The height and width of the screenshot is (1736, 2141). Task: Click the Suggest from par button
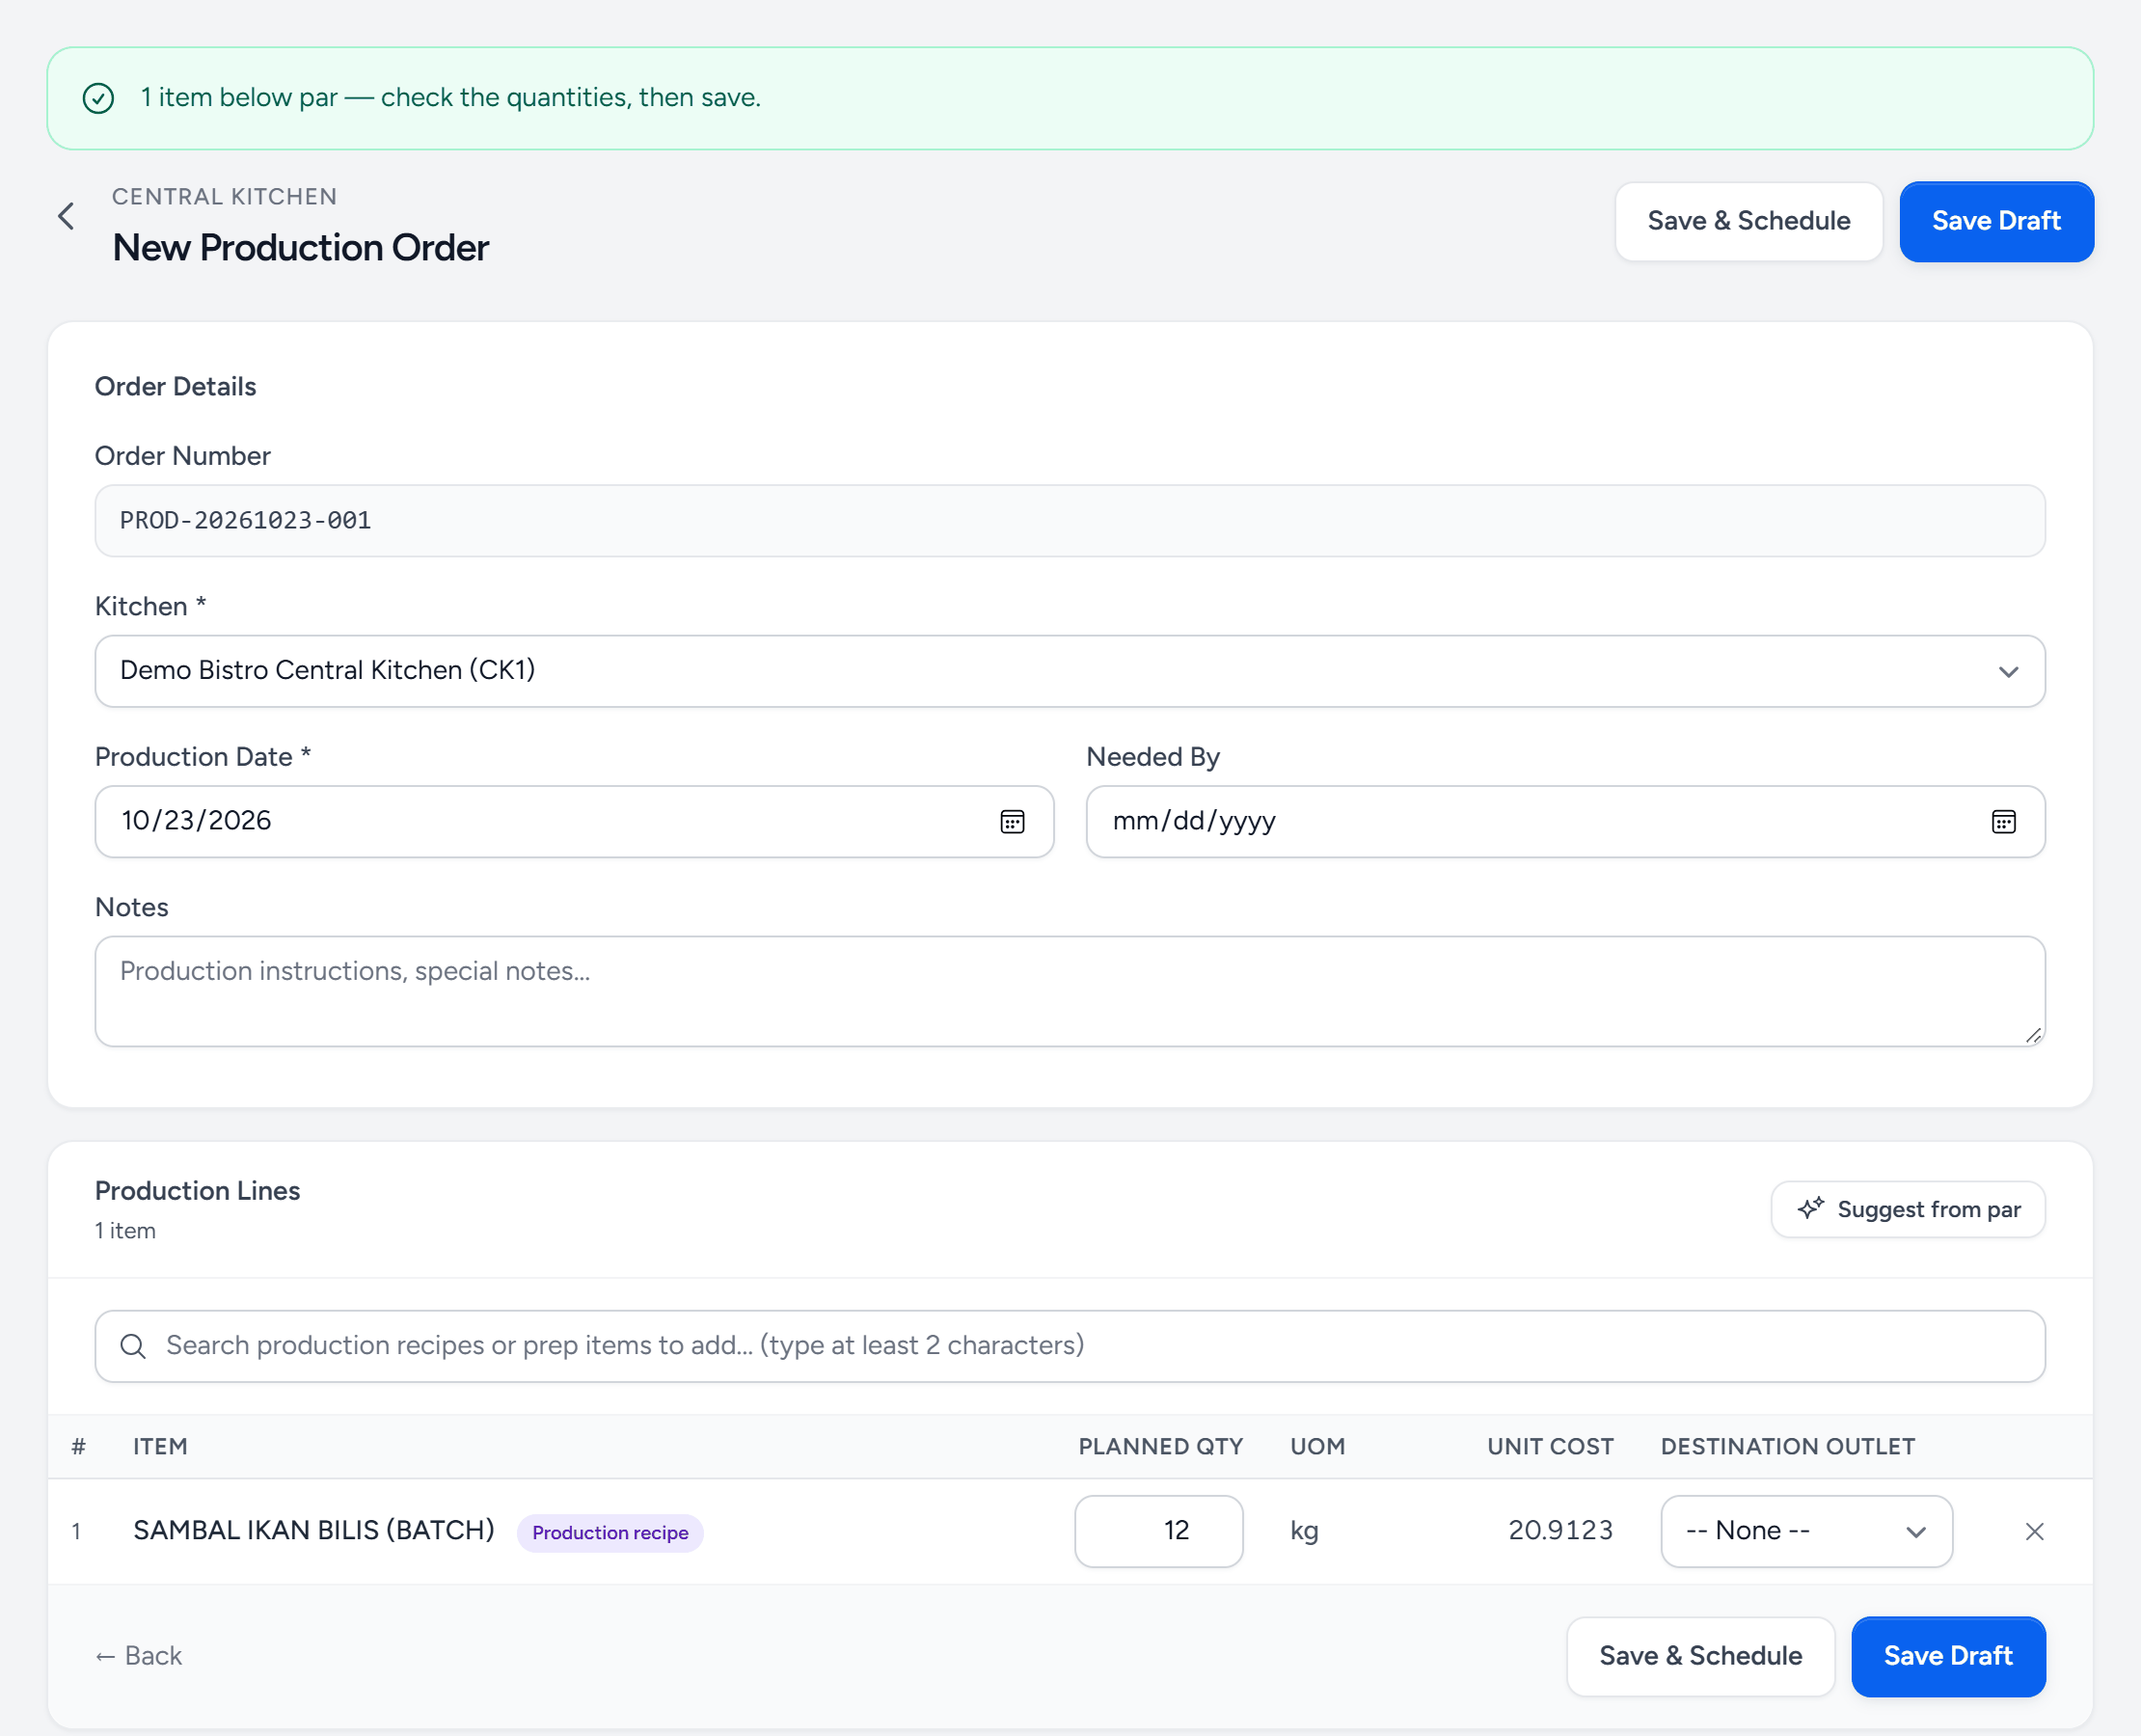click(x=1908, y=1209)
